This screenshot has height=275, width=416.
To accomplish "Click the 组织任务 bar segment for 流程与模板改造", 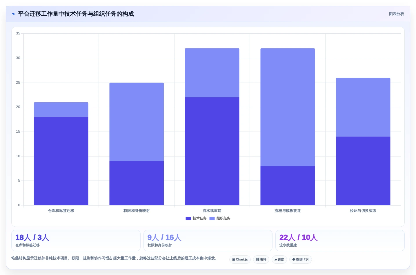I will pyautogui.click(x=288, y=107).
